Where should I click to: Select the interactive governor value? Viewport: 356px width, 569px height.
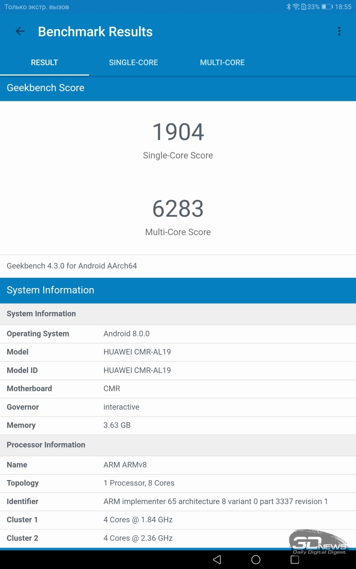(x=121, y=407)
